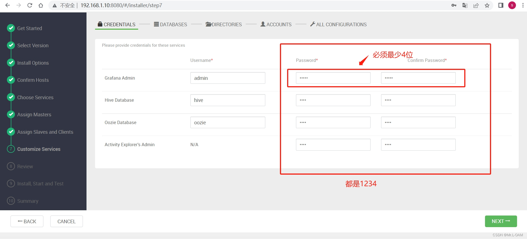Viewport: 527px width, 239px height.
Task: Click the translate page icon
Action: coord(465,5)
